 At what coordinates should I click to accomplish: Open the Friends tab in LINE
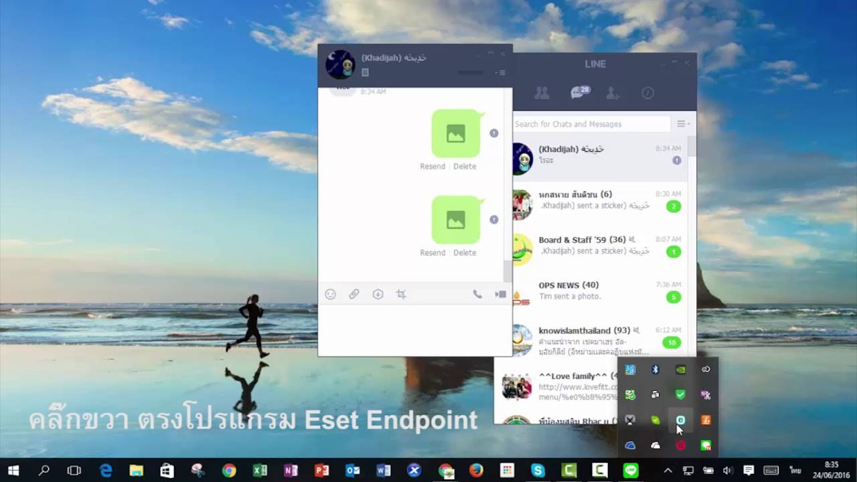tap(542, 93)
